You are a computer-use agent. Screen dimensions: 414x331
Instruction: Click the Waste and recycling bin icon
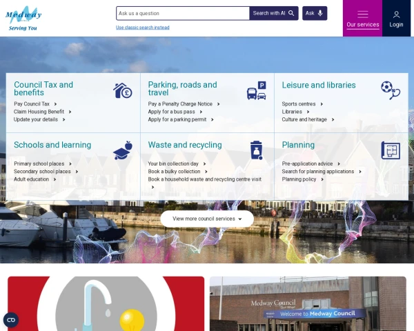tap(257, 150)
